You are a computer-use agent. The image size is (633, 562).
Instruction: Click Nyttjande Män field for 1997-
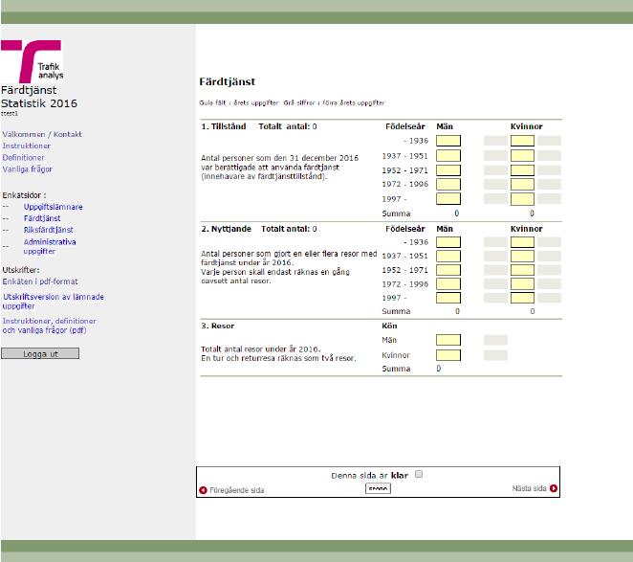coord(448,298)
